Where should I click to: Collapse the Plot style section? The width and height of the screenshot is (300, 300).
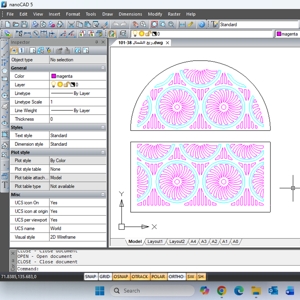103,152
